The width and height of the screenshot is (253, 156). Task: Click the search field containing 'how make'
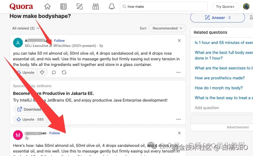coord(163,6)
